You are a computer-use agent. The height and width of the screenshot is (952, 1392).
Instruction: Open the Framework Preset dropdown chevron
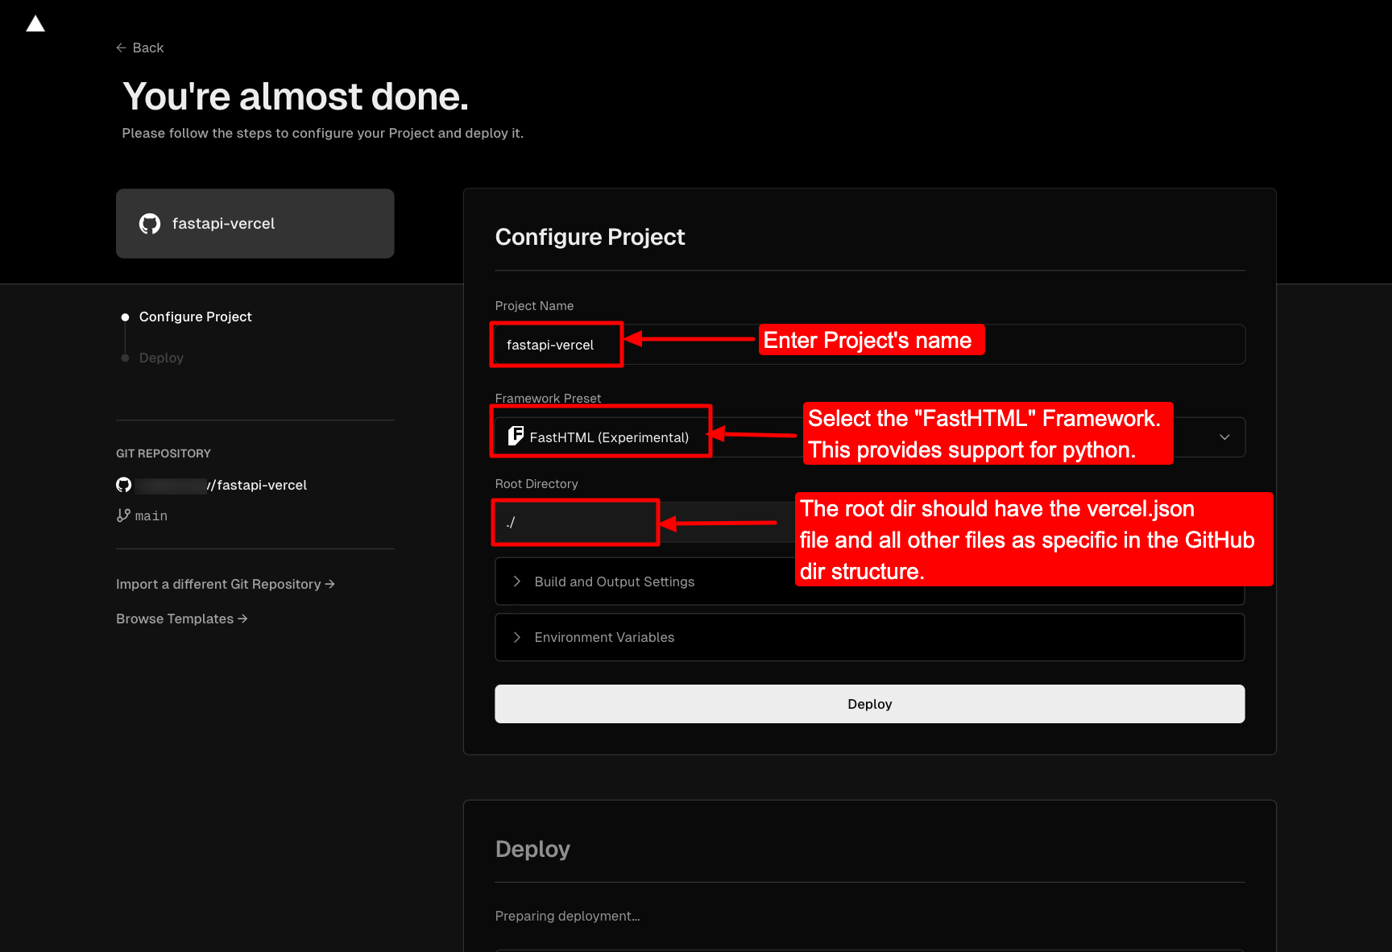tap(1224, 437)
